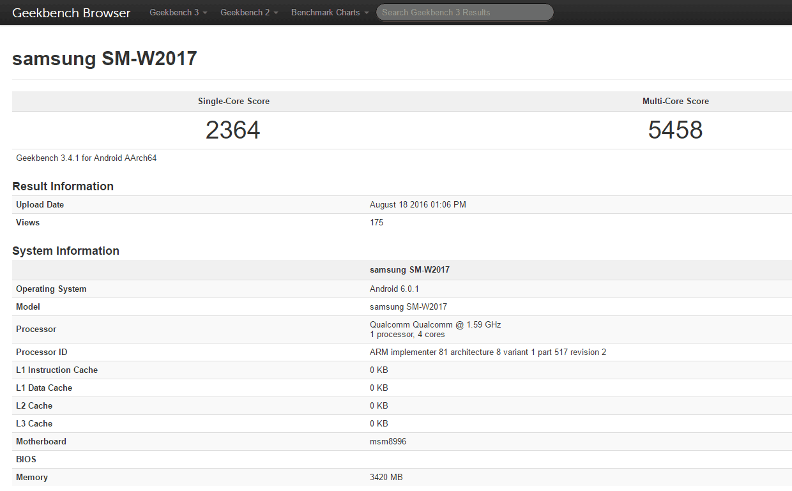792x491 pixels.
Task: Select the BIOS row label
Action: click(x=26, y=460)
